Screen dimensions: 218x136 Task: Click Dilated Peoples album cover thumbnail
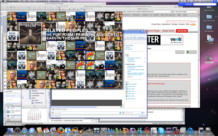30,34
